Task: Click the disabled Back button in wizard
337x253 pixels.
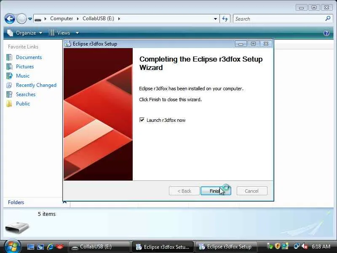Action: 184,191
